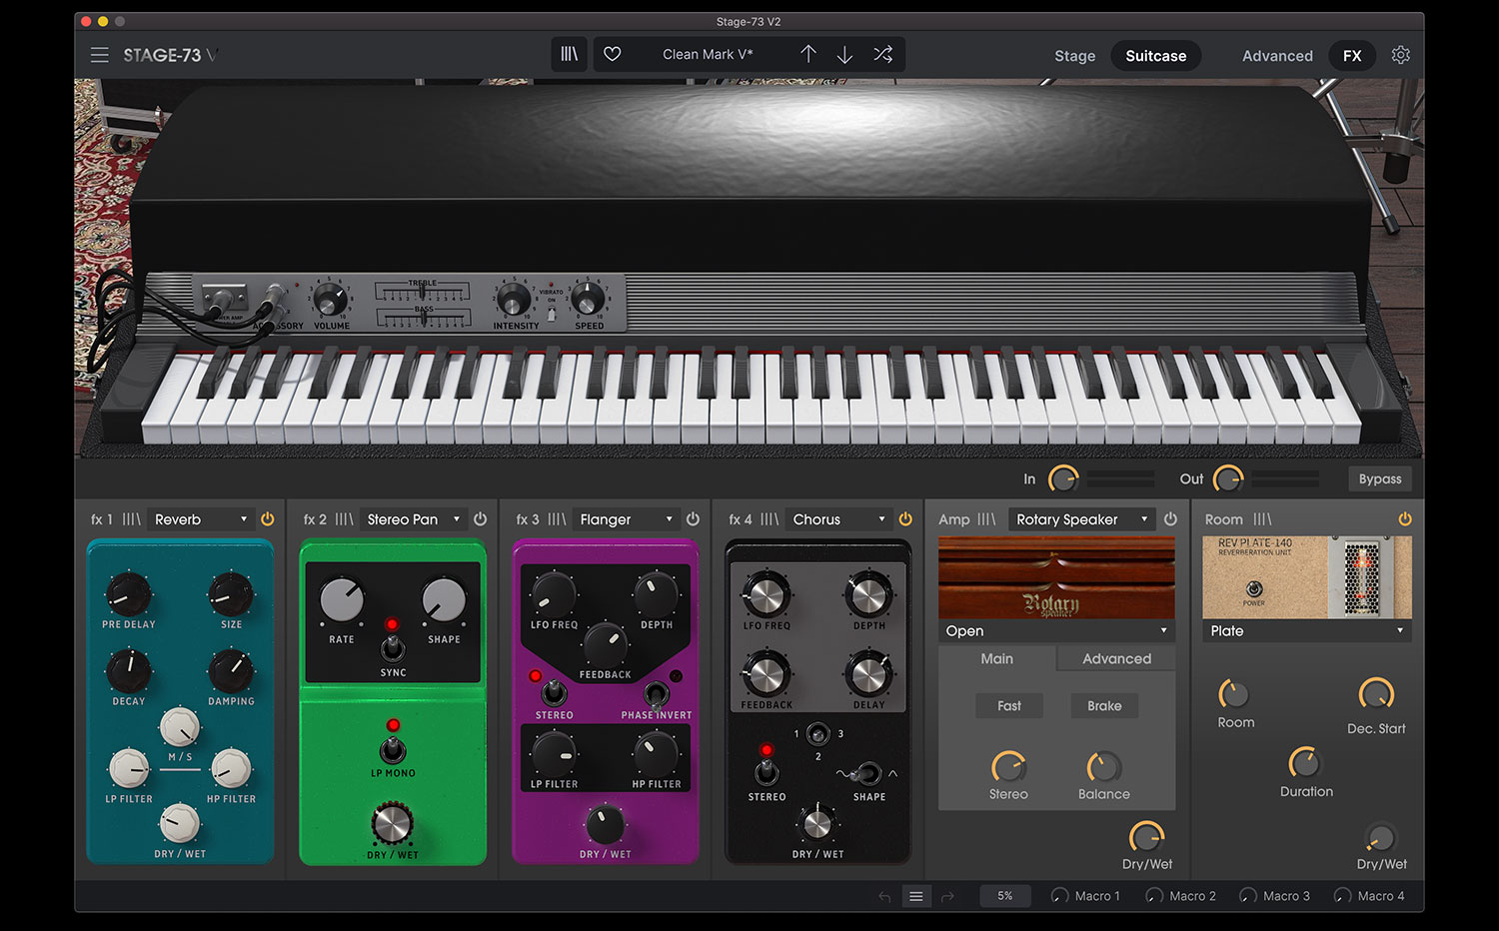Screen dimensions: 1499x931
Task: Flip the Flanger STEREO switch
Action: [554, 692]
